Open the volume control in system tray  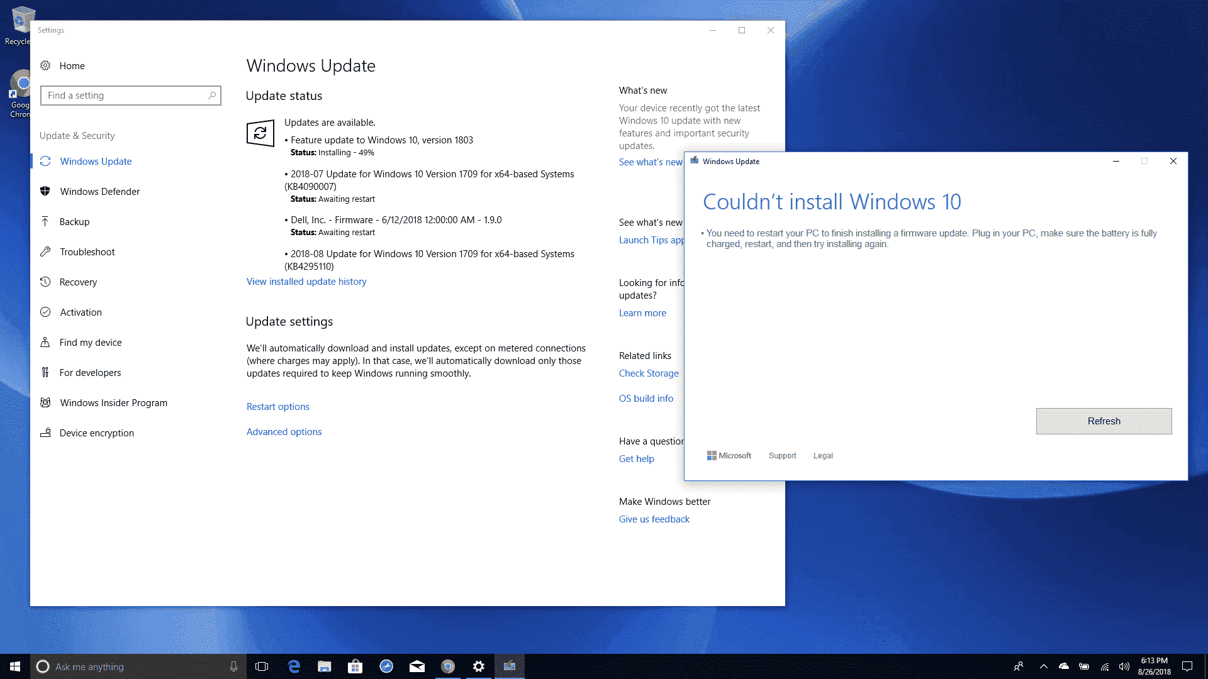1124,666
